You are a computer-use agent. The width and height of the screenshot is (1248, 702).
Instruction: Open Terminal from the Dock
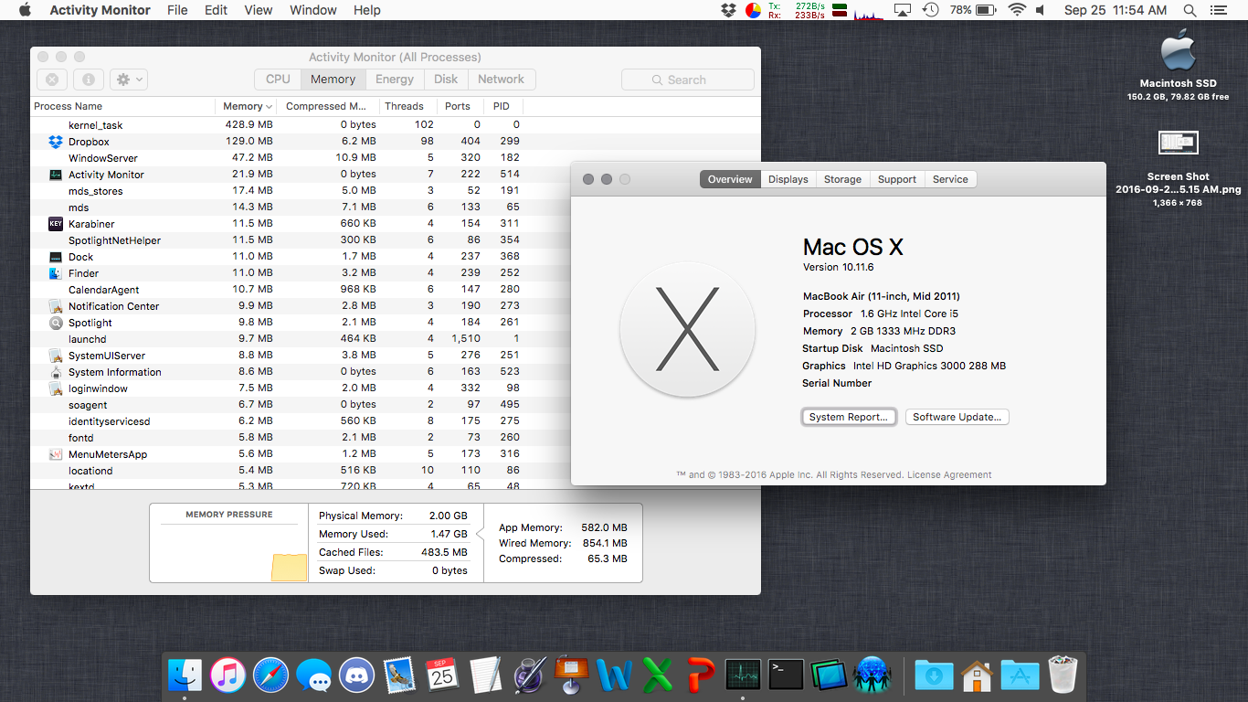pyautogui.click(x=786, y=675)
